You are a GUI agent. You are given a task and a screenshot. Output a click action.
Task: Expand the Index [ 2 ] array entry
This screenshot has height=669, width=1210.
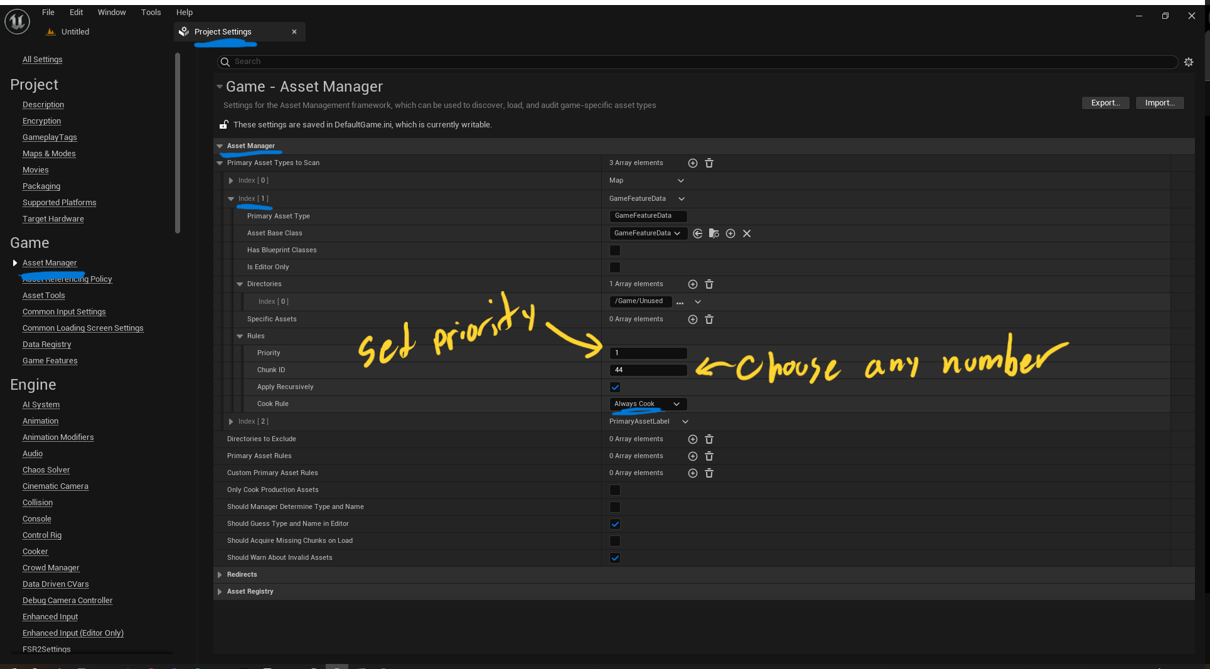(x=231, y=422)
